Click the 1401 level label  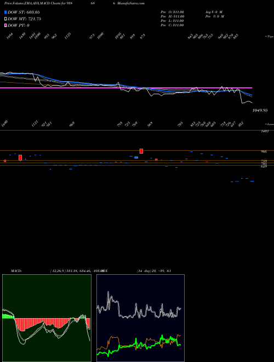pyautogui.click(x=264, y=132)
